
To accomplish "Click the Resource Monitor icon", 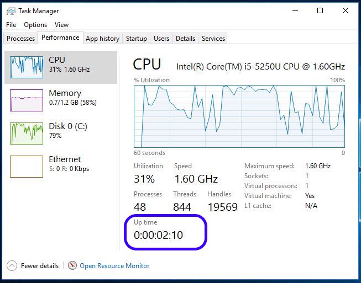I will tap(72, 265).
